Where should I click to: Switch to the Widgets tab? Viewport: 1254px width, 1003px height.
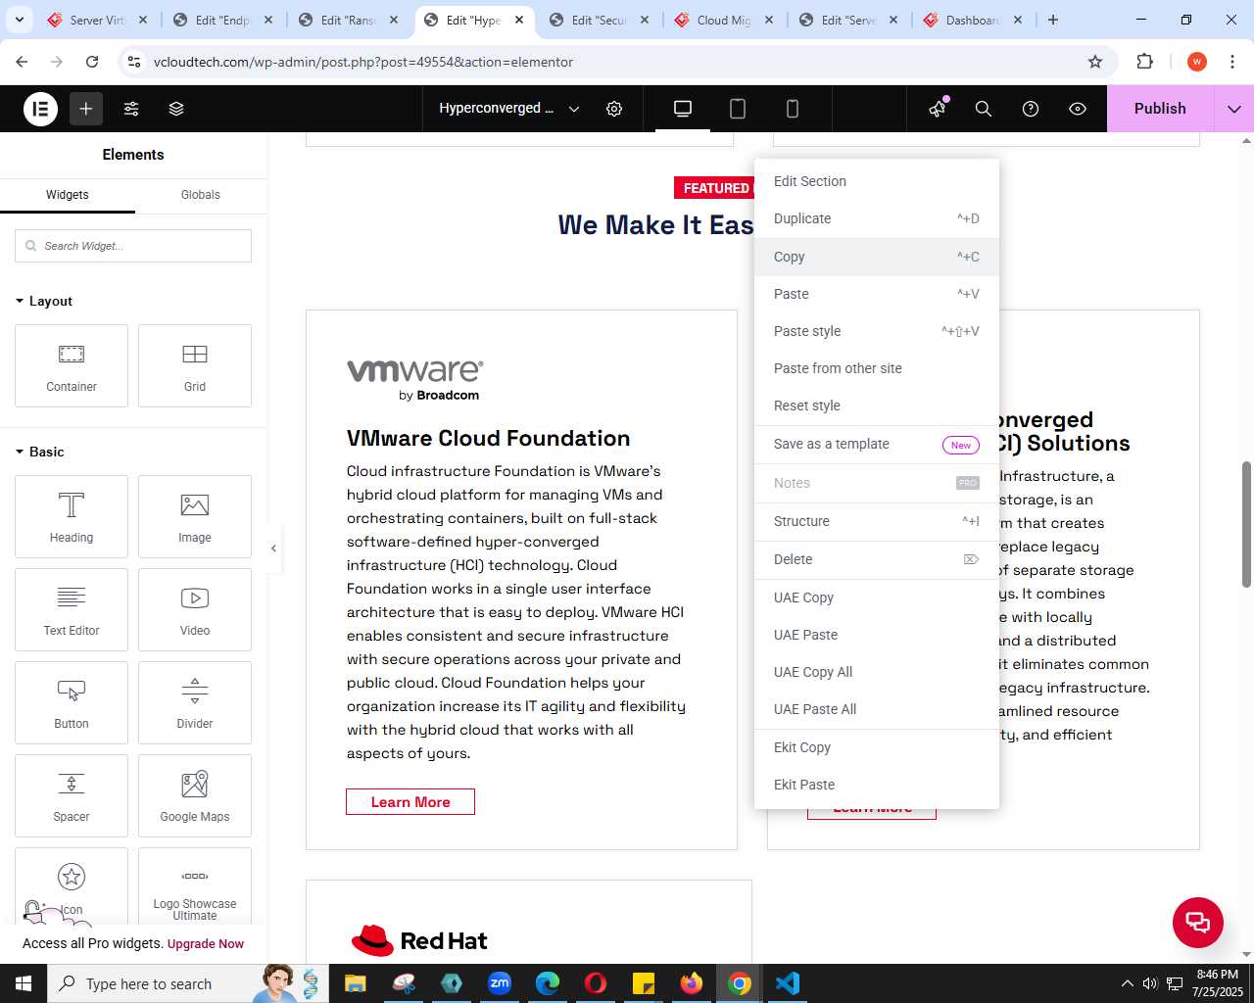[68, 195]
